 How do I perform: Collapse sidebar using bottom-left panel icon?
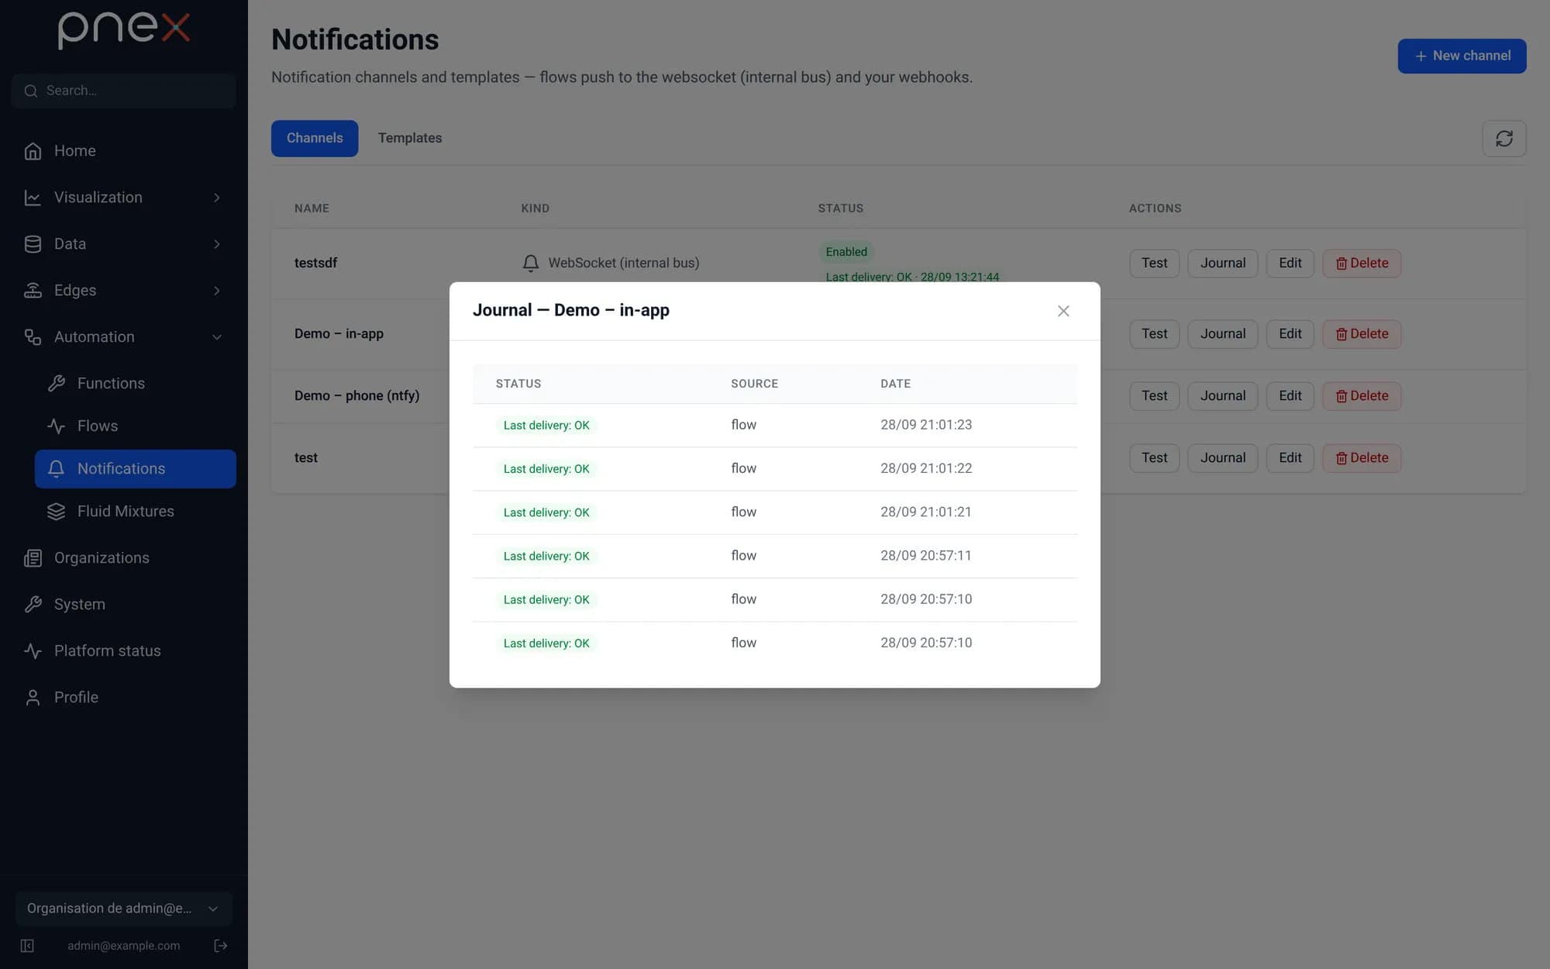[27, 946]
